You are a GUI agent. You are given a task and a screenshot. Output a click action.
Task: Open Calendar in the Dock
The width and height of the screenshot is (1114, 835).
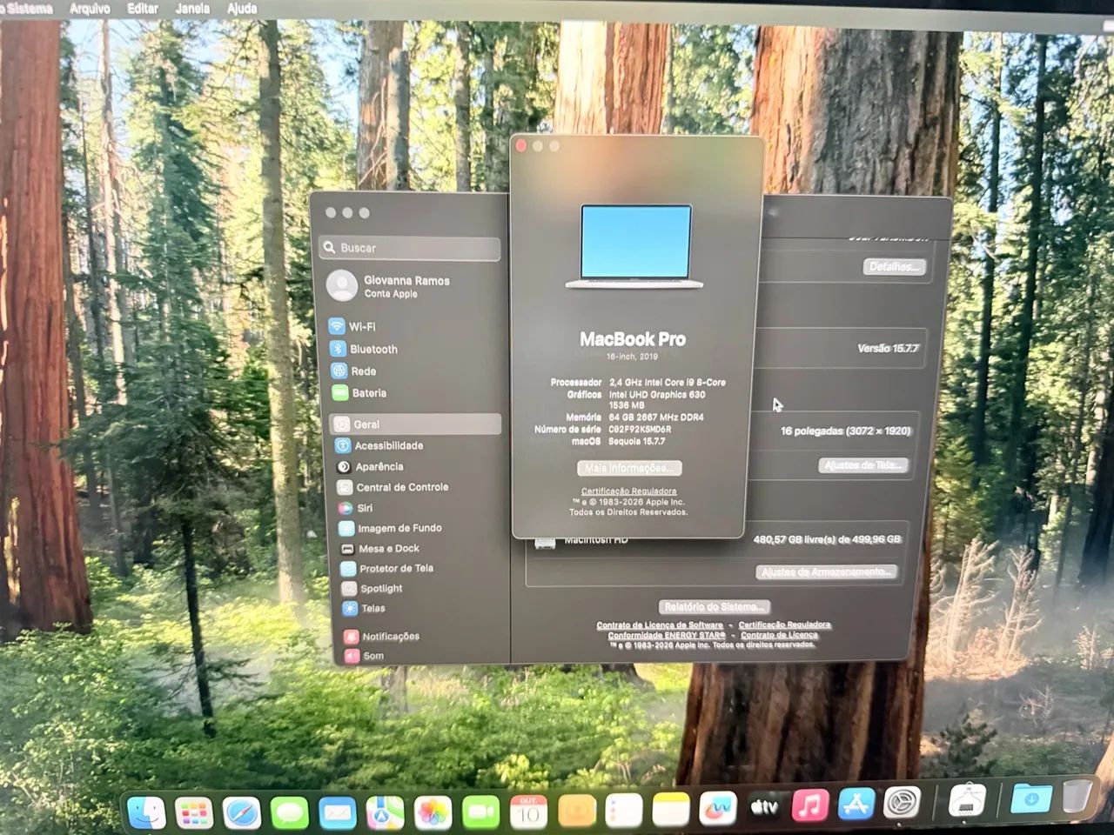pyautogui.click(x=528, y=812)
